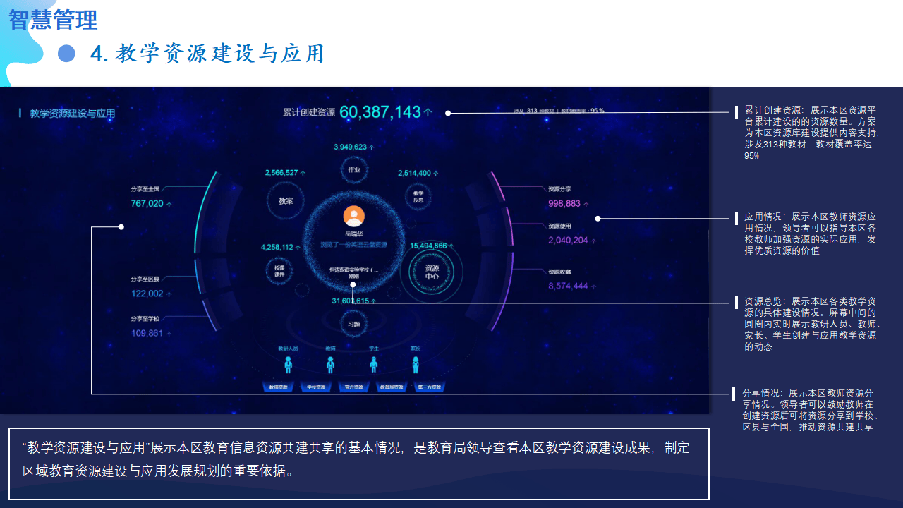Click the 资源使用 label

coord(559,226)
